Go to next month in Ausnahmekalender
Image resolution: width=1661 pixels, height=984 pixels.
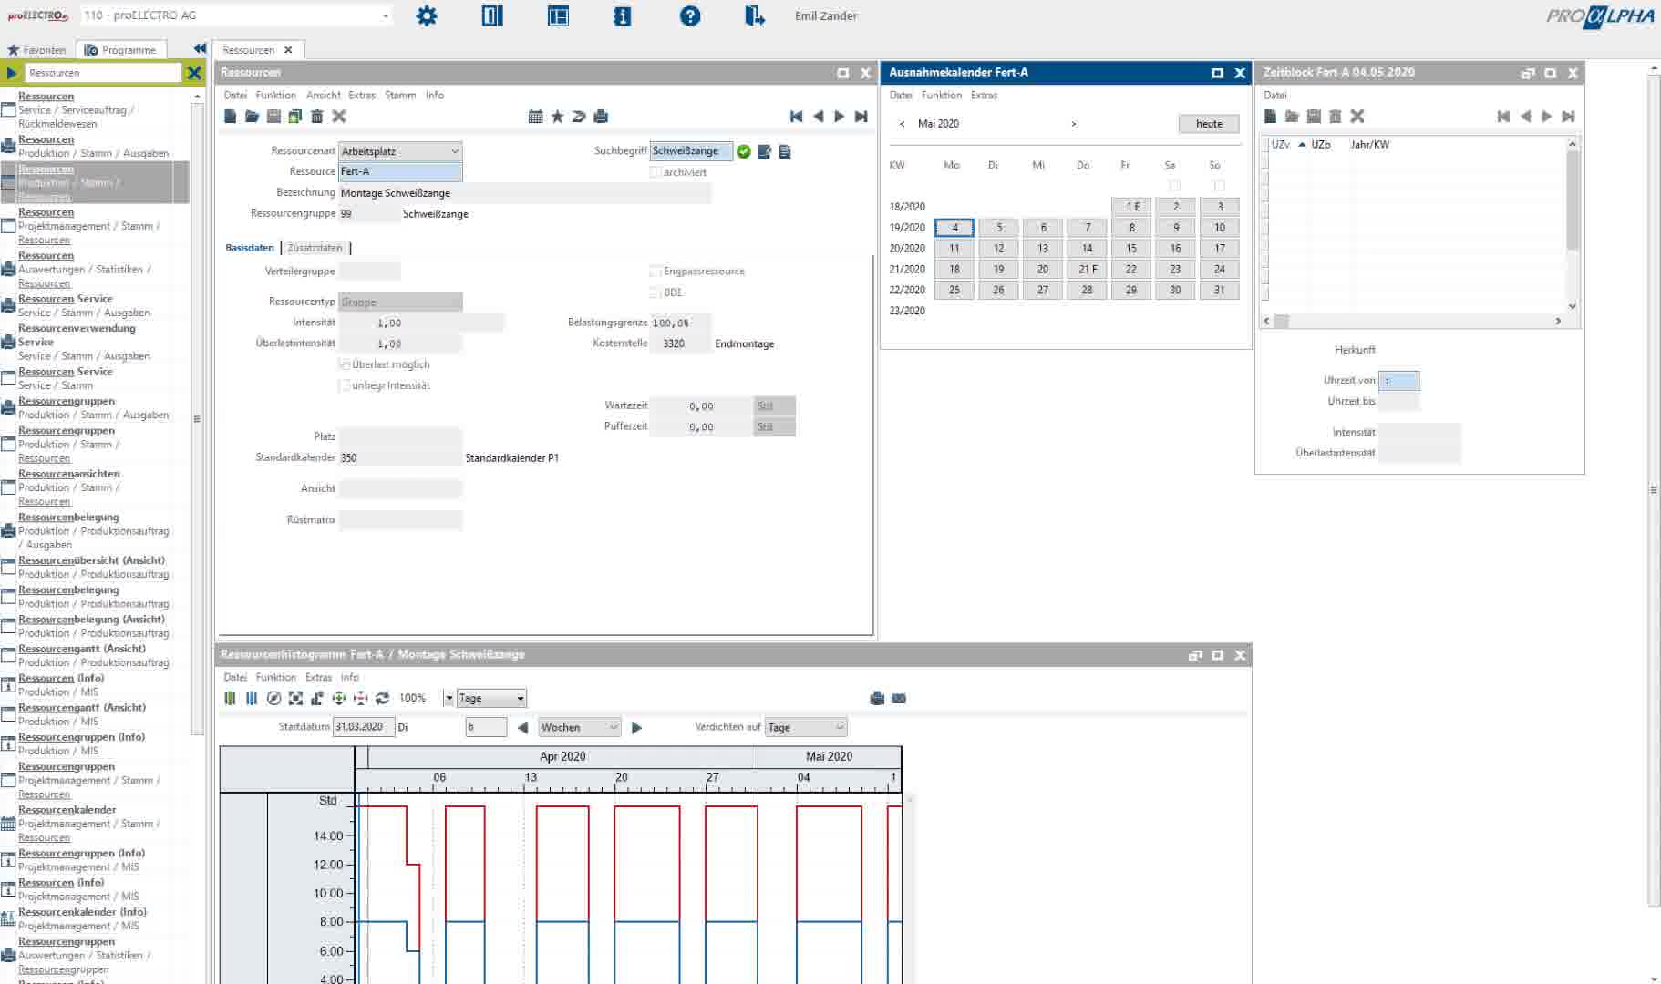point(1074,124)
